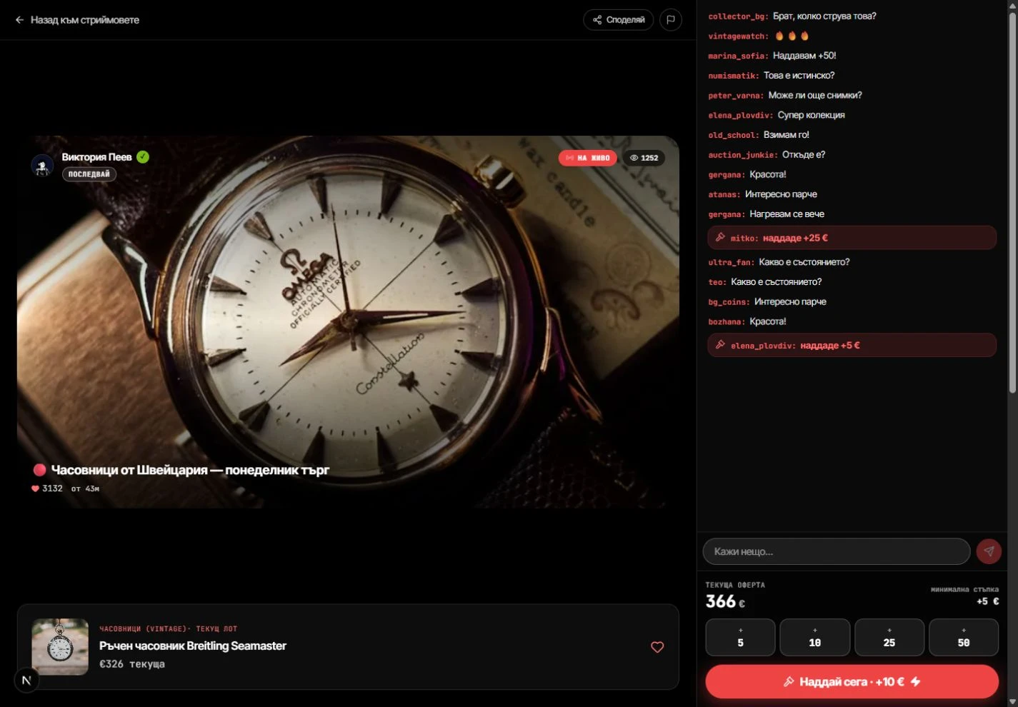1018x707 pixels.
Task: Click username marina_sofia in chat
Action: coord(738,56)
